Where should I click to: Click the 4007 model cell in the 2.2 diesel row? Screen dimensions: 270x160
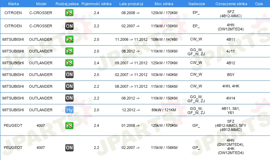point(41,148)
